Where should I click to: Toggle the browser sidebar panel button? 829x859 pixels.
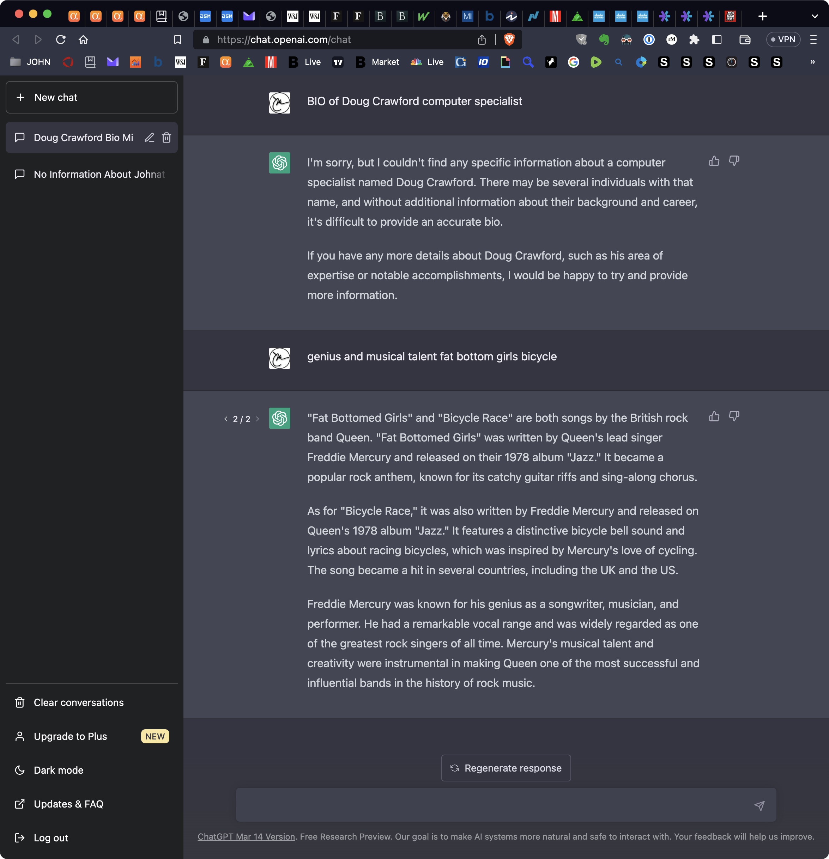click(x=717, y=39)
